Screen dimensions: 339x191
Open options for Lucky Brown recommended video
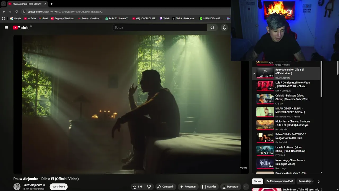(x=321, y=190)
